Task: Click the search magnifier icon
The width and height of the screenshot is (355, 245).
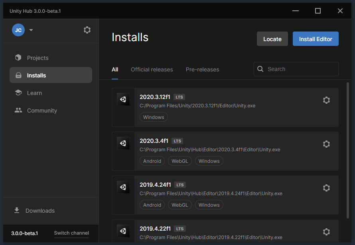Action: point(260,69)
